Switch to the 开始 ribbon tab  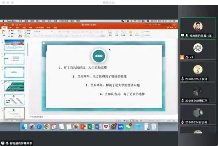(x=5, y=27)
